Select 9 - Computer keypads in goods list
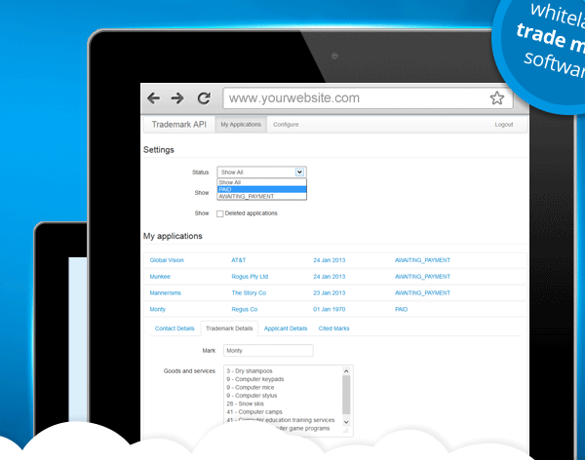Image resolution: width=585 pixels, height=460 pixels. pyautogui.click(x=255, y=379)
